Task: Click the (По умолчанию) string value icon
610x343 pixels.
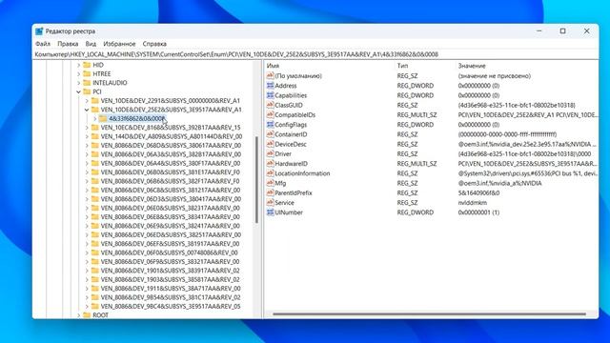Action: [x=270, y=76]
